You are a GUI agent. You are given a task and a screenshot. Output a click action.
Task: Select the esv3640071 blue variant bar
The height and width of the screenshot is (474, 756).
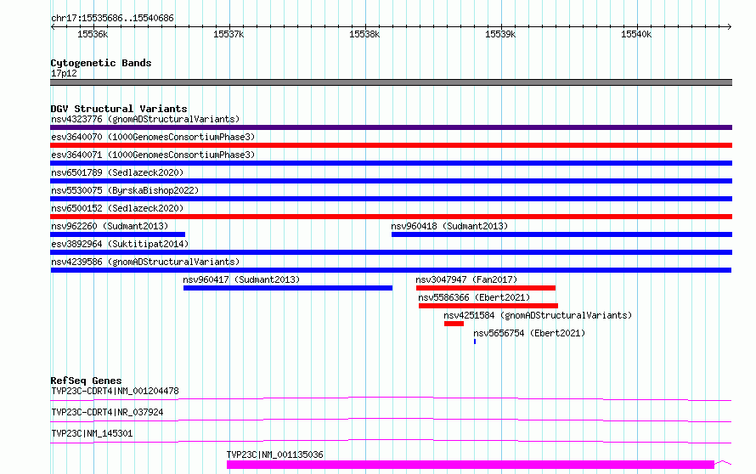pos(391,163)
